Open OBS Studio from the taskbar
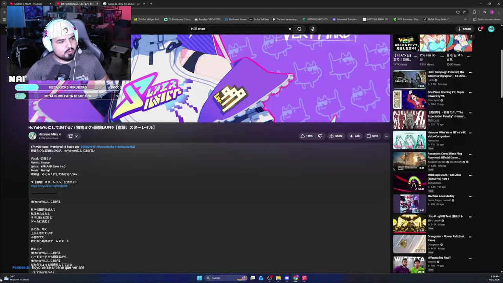 [x=270, y=278]
